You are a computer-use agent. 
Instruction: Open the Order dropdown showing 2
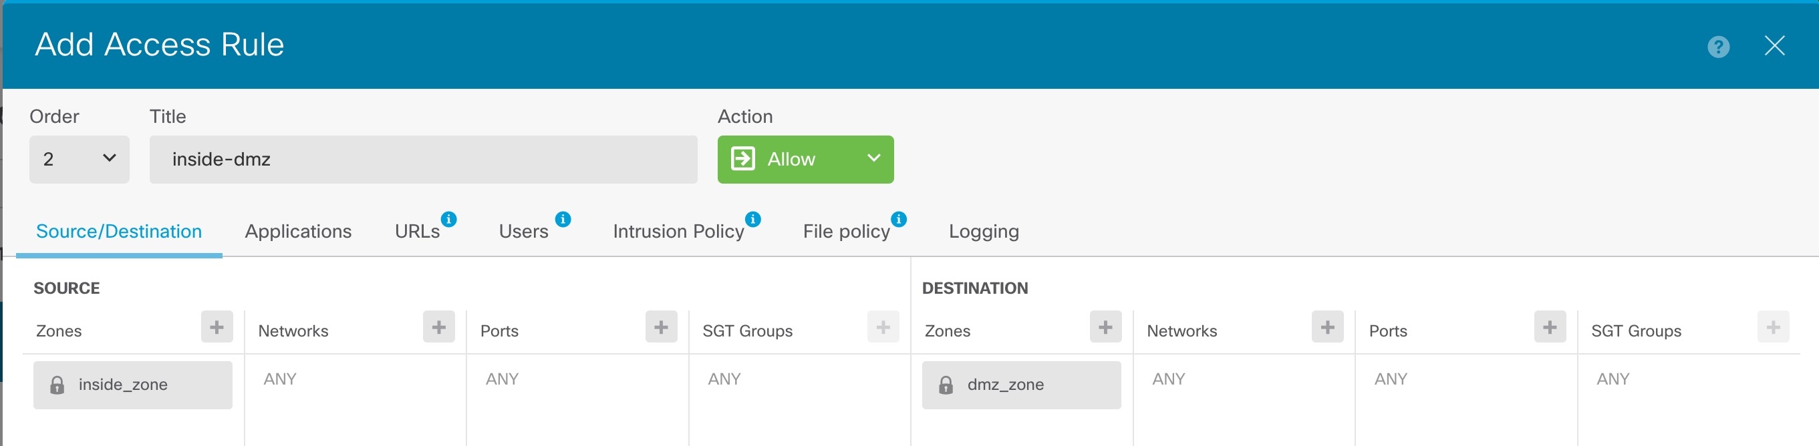(79, 160)
